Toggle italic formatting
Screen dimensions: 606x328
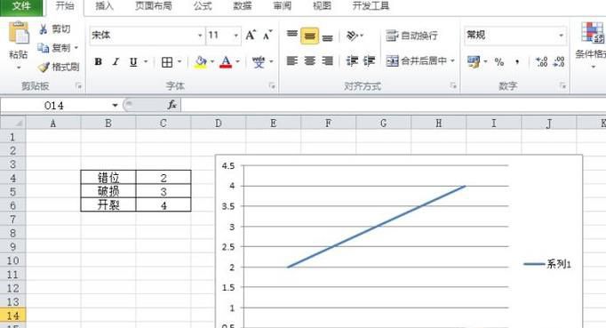coord(116,61)
